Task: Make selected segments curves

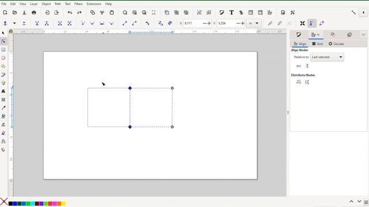Action: [134, 23]
